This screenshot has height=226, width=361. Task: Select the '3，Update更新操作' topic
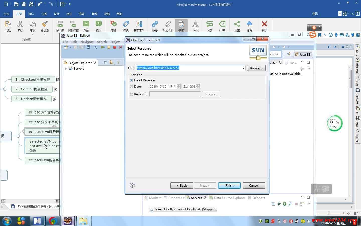(x=31, y=99)
